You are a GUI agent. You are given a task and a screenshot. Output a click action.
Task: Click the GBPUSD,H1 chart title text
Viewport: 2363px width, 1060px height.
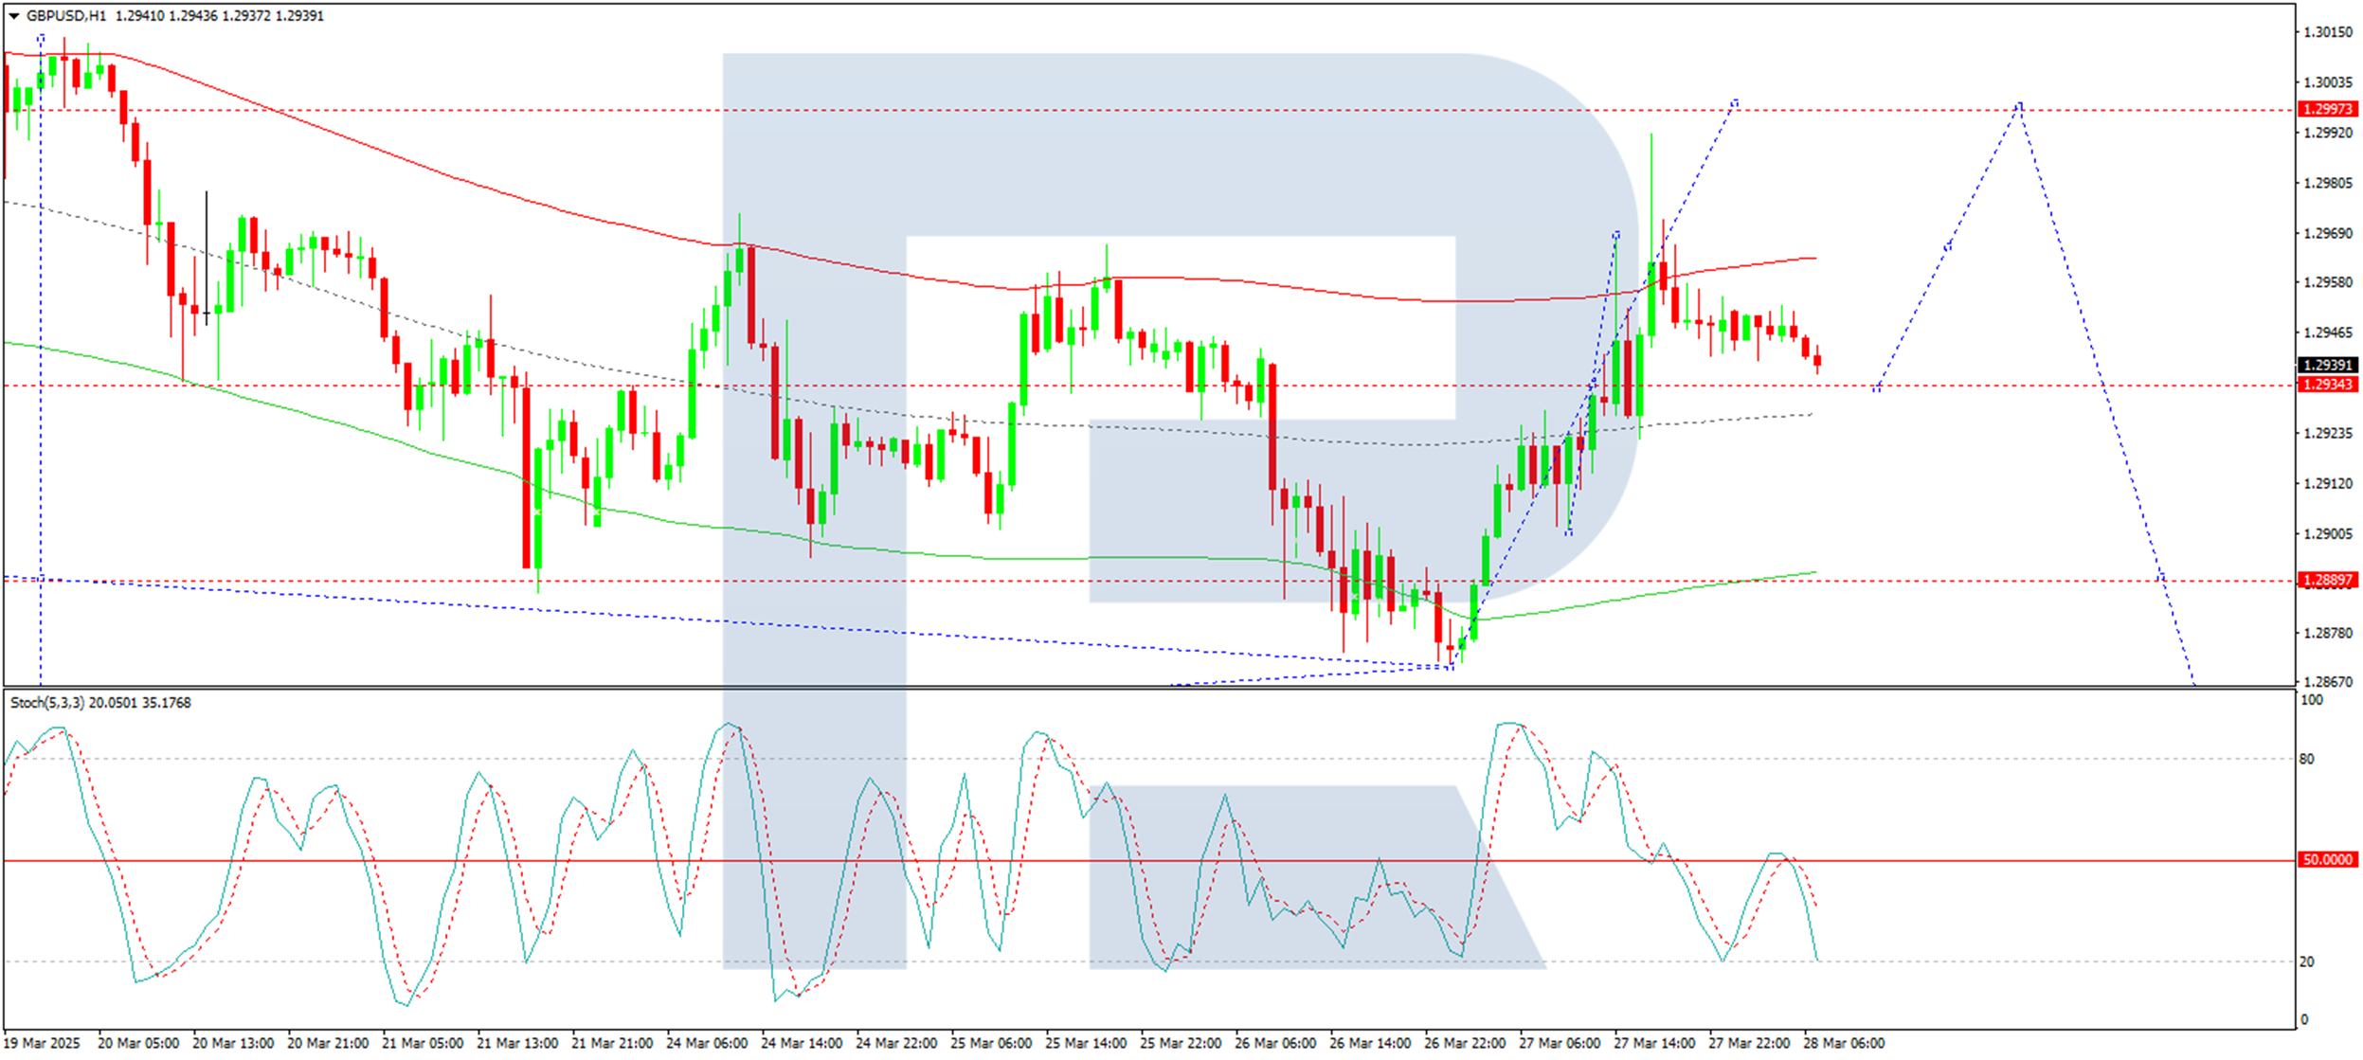tap(66, 16)
